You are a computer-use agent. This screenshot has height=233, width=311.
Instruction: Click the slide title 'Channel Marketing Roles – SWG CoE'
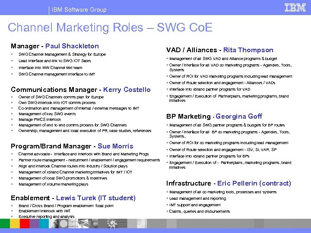pyautogui.click(x=110, y=28)
